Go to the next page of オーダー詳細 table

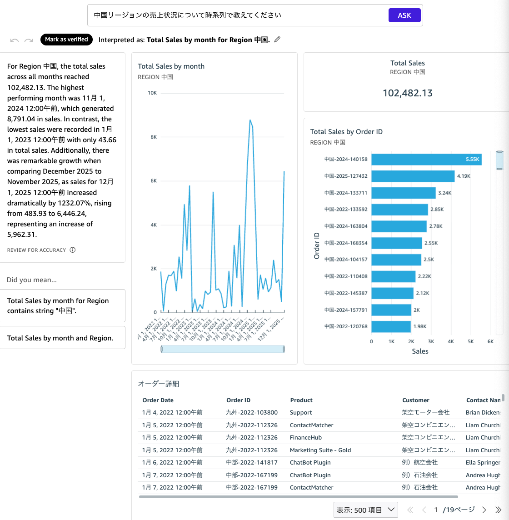point(483,510)
